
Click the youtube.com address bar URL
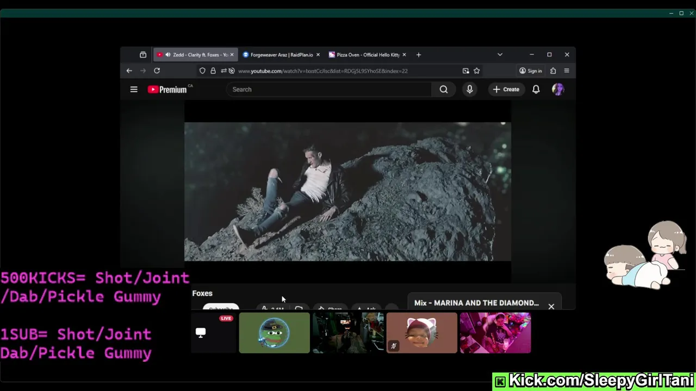(x=322, y=71)
